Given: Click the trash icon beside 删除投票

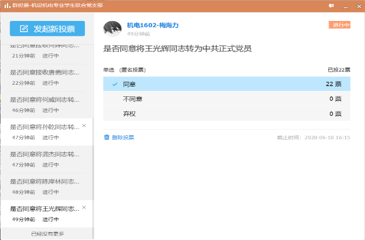Looking at the screenshot, I should (107, 137).
